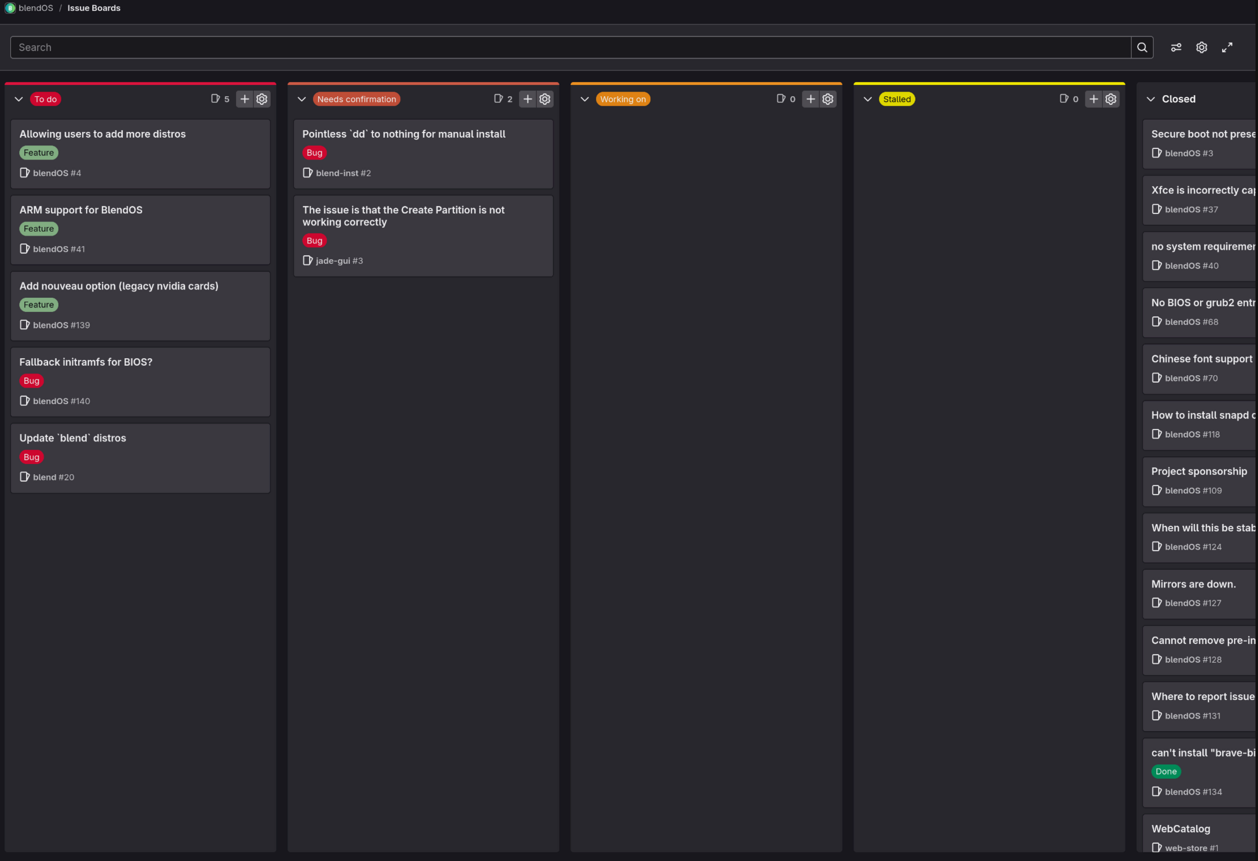Image resolution: width=1258 pixels, height=861 pixels.
Task: Click the blendOS project avatar
Action: tap(9, 8)
